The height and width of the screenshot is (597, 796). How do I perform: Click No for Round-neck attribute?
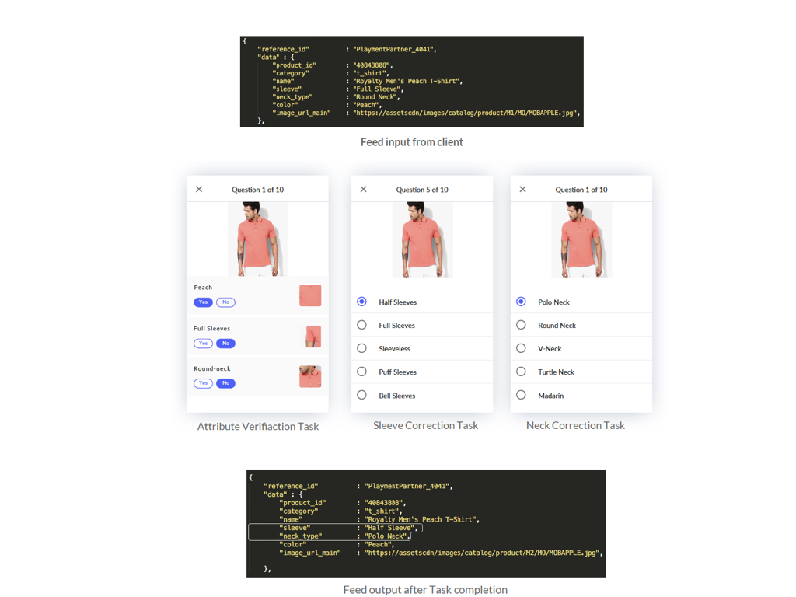pyautogui.click(x=226, y=383)
